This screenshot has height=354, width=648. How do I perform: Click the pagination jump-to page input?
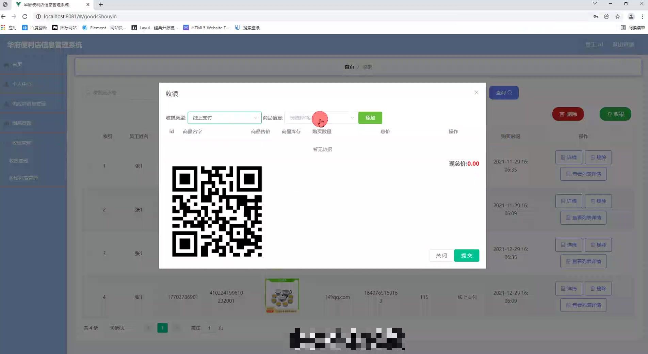click(x=209, y=328)
